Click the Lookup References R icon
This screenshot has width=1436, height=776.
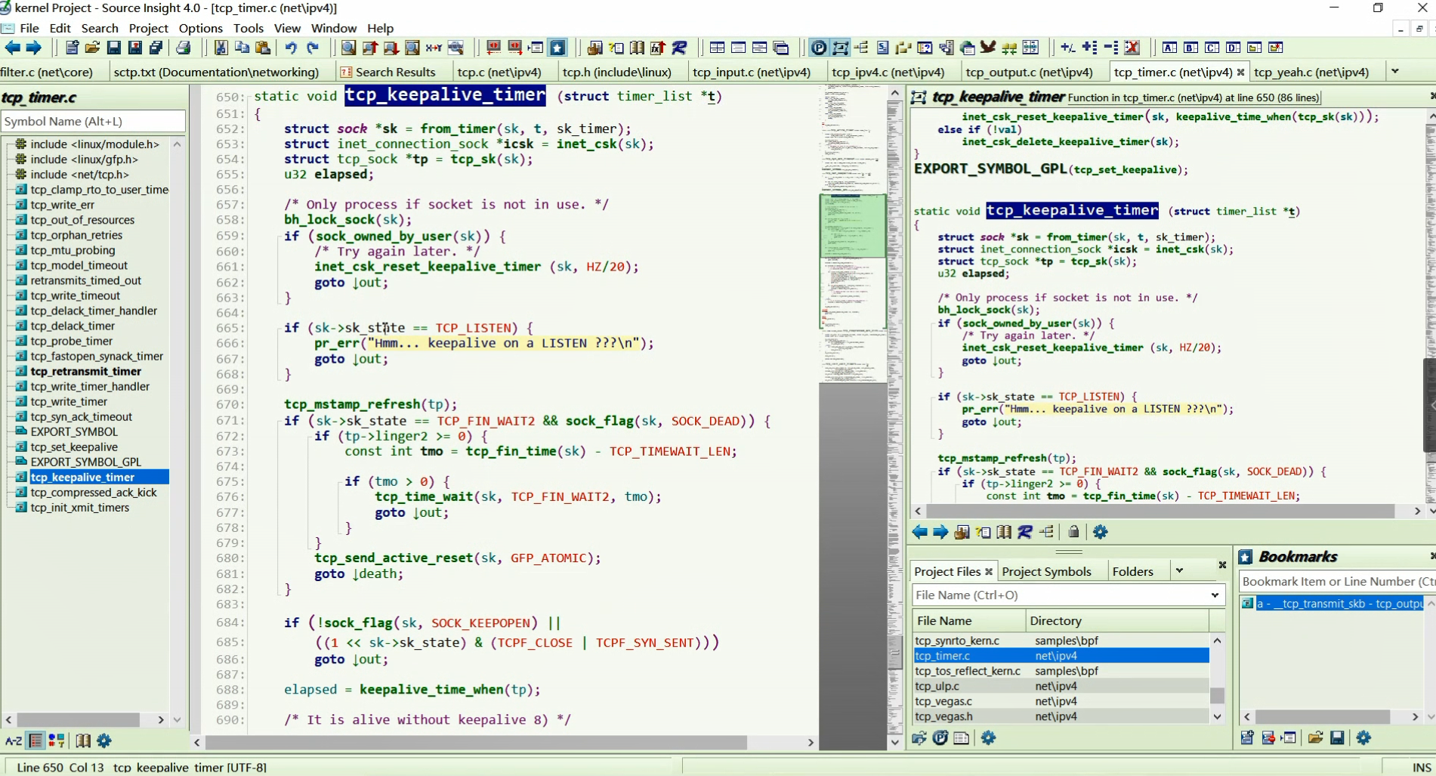coord(680,48)
